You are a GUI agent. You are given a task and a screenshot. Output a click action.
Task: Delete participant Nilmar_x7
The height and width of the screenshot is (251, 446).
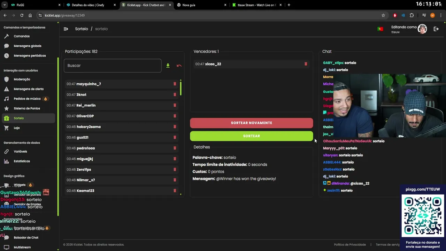[x=175, y=180]
